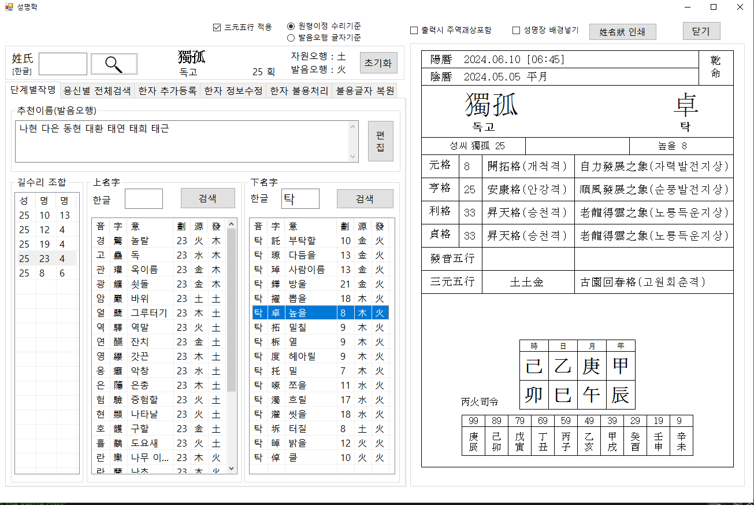Select 길수리 조합 row 25 12 4

pyautogui.click(x=46, y=230)
